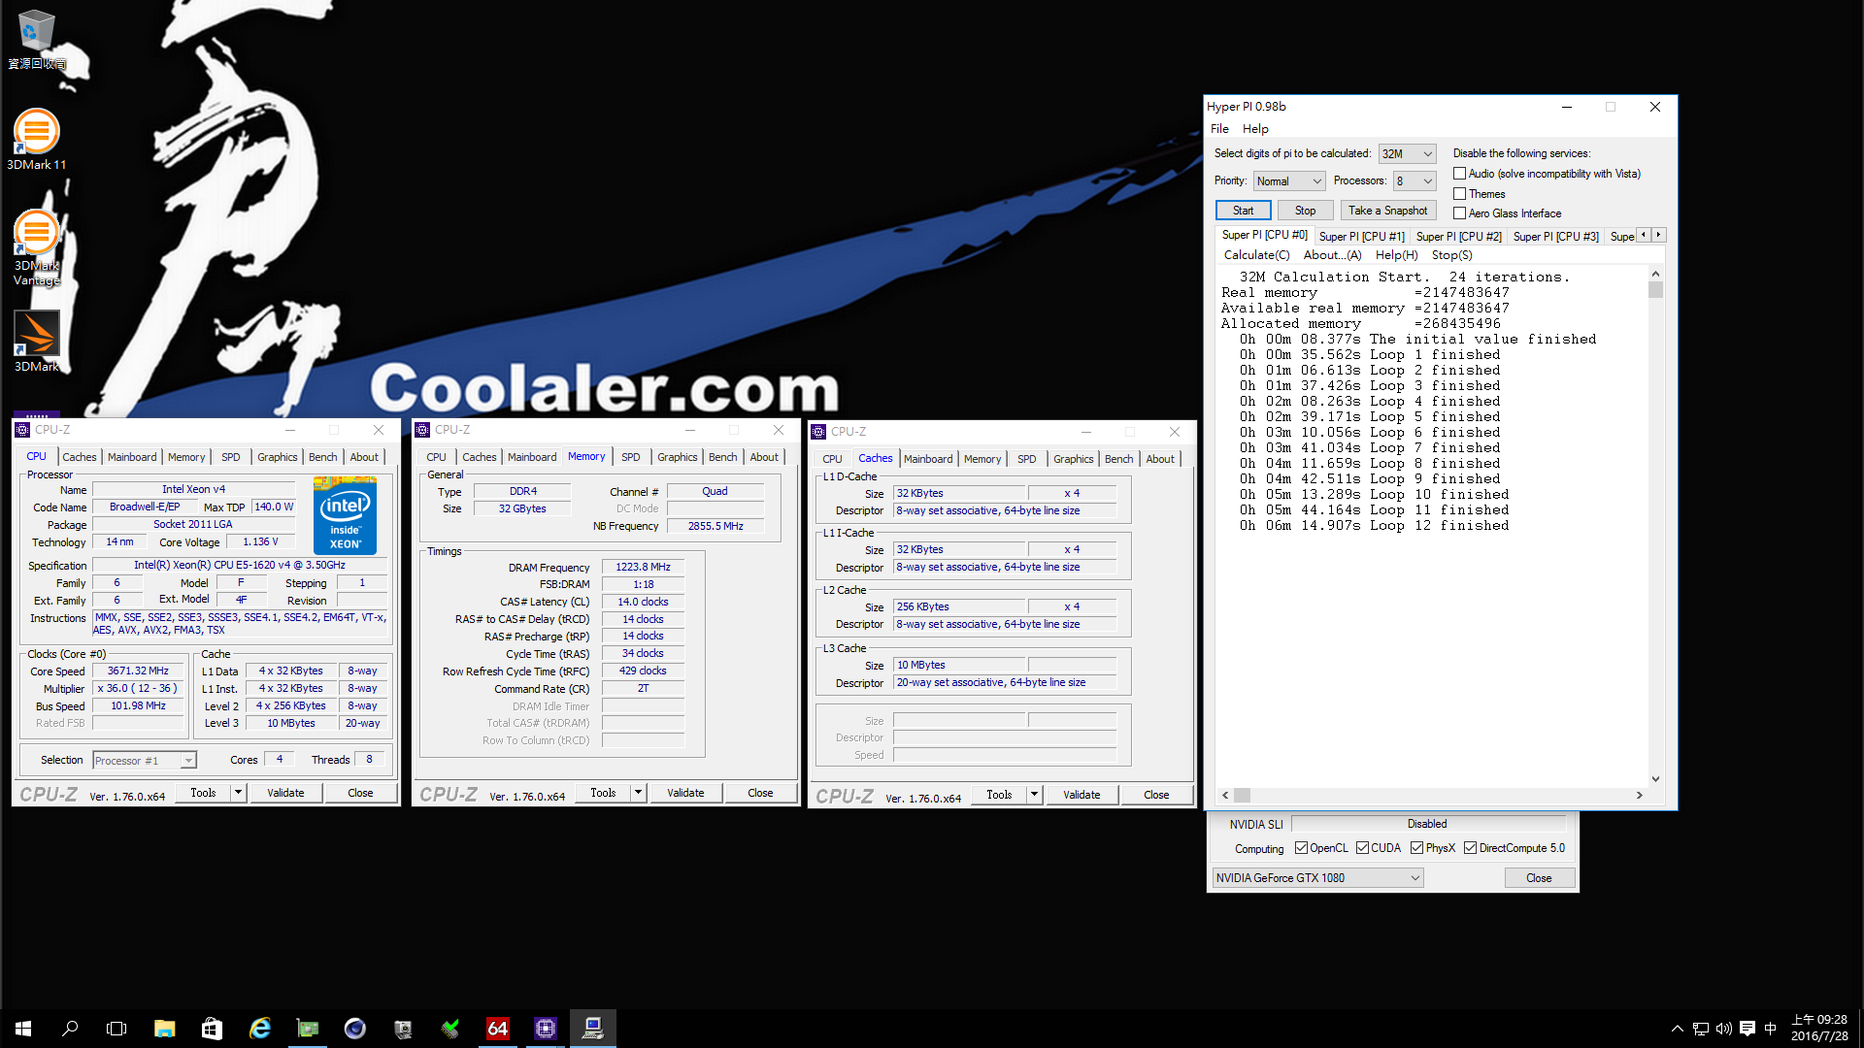This screenshot has width=1864, height=1048.
Task: Open the NVIDIA GeForce GTX 1080 dropdown
Action: point(1317,878)
